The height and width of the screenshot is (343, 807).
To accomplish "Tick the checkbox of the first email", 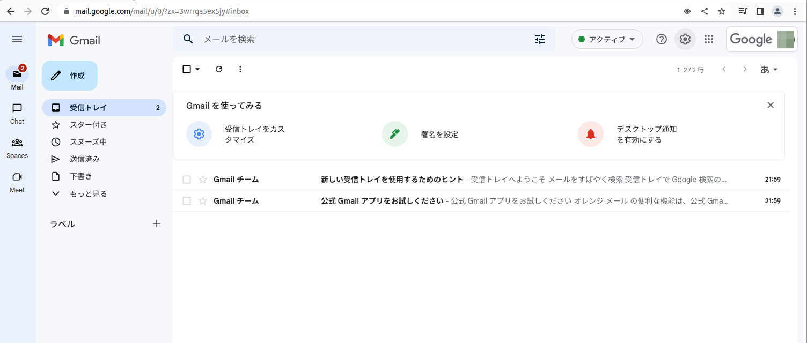I will point(187,180).
